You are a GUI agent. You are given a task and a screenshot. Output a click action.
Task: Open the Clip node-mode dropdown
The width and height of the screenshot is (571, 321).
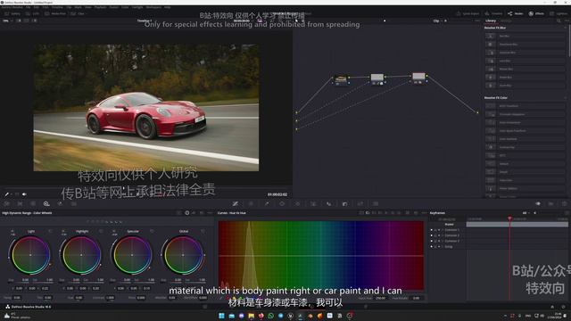438,21
